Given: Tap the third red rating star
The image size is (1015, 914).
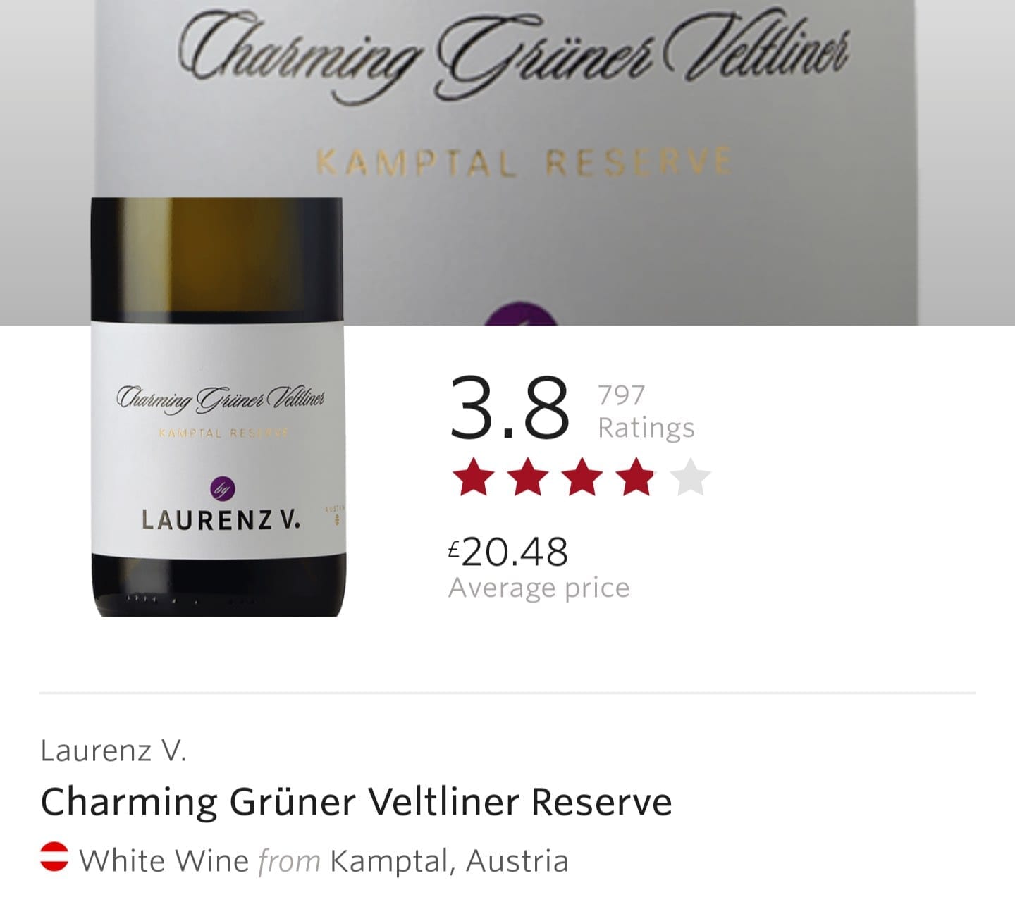Looking at the screenshot, I should [582, 477].
